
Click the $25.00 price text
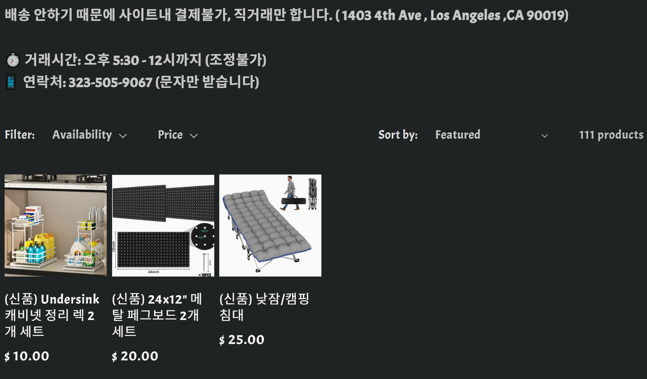tap(242, 340)
